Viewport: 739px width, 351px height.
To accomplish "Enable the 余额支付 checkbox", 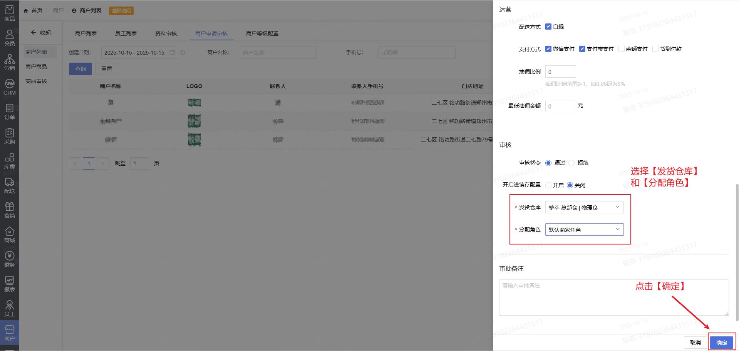I will coord(621,49).
